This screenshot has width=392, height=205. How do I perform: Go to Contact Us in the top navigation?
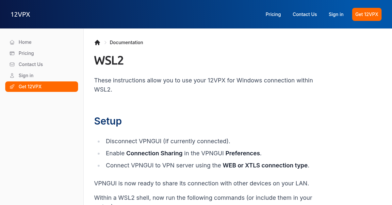click(x=305, y=14)
